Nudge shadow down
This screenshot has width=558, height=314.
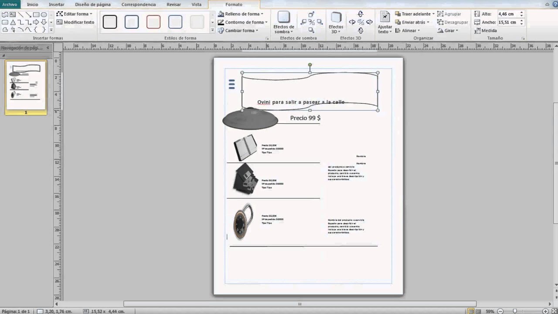coord(311,30)
